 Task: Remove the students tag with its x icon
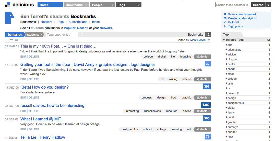(42, 35)
